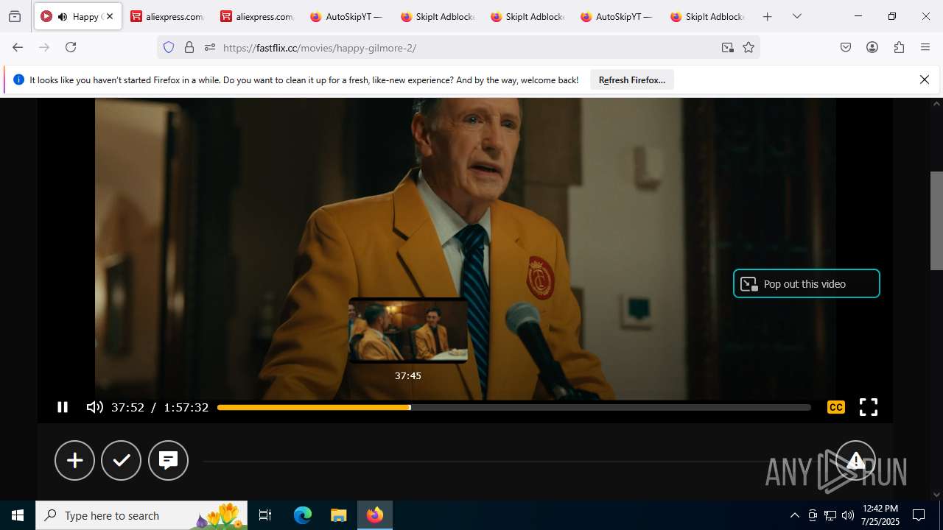Open the comments speech bubble icon
The image size is (943, 530).
pos(168,460)
